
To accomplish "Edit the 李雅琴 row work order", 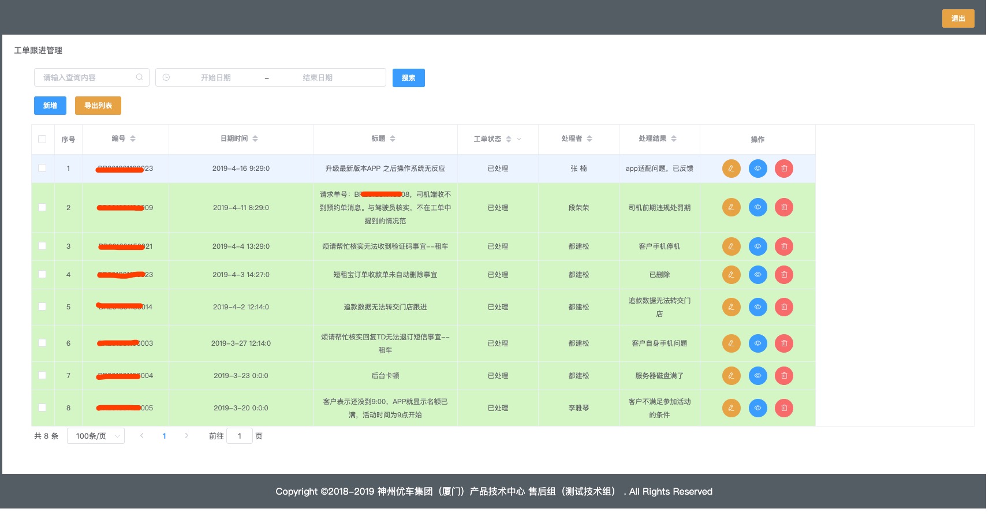I will coord(731,408).
